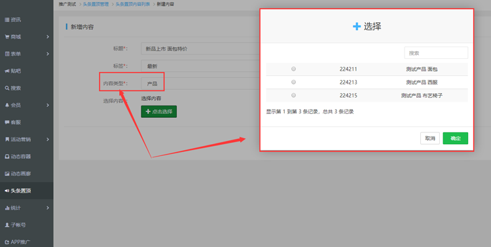
Task: Click the 头条置顶管理 breadcrumb link
Action: click(96, 5)
